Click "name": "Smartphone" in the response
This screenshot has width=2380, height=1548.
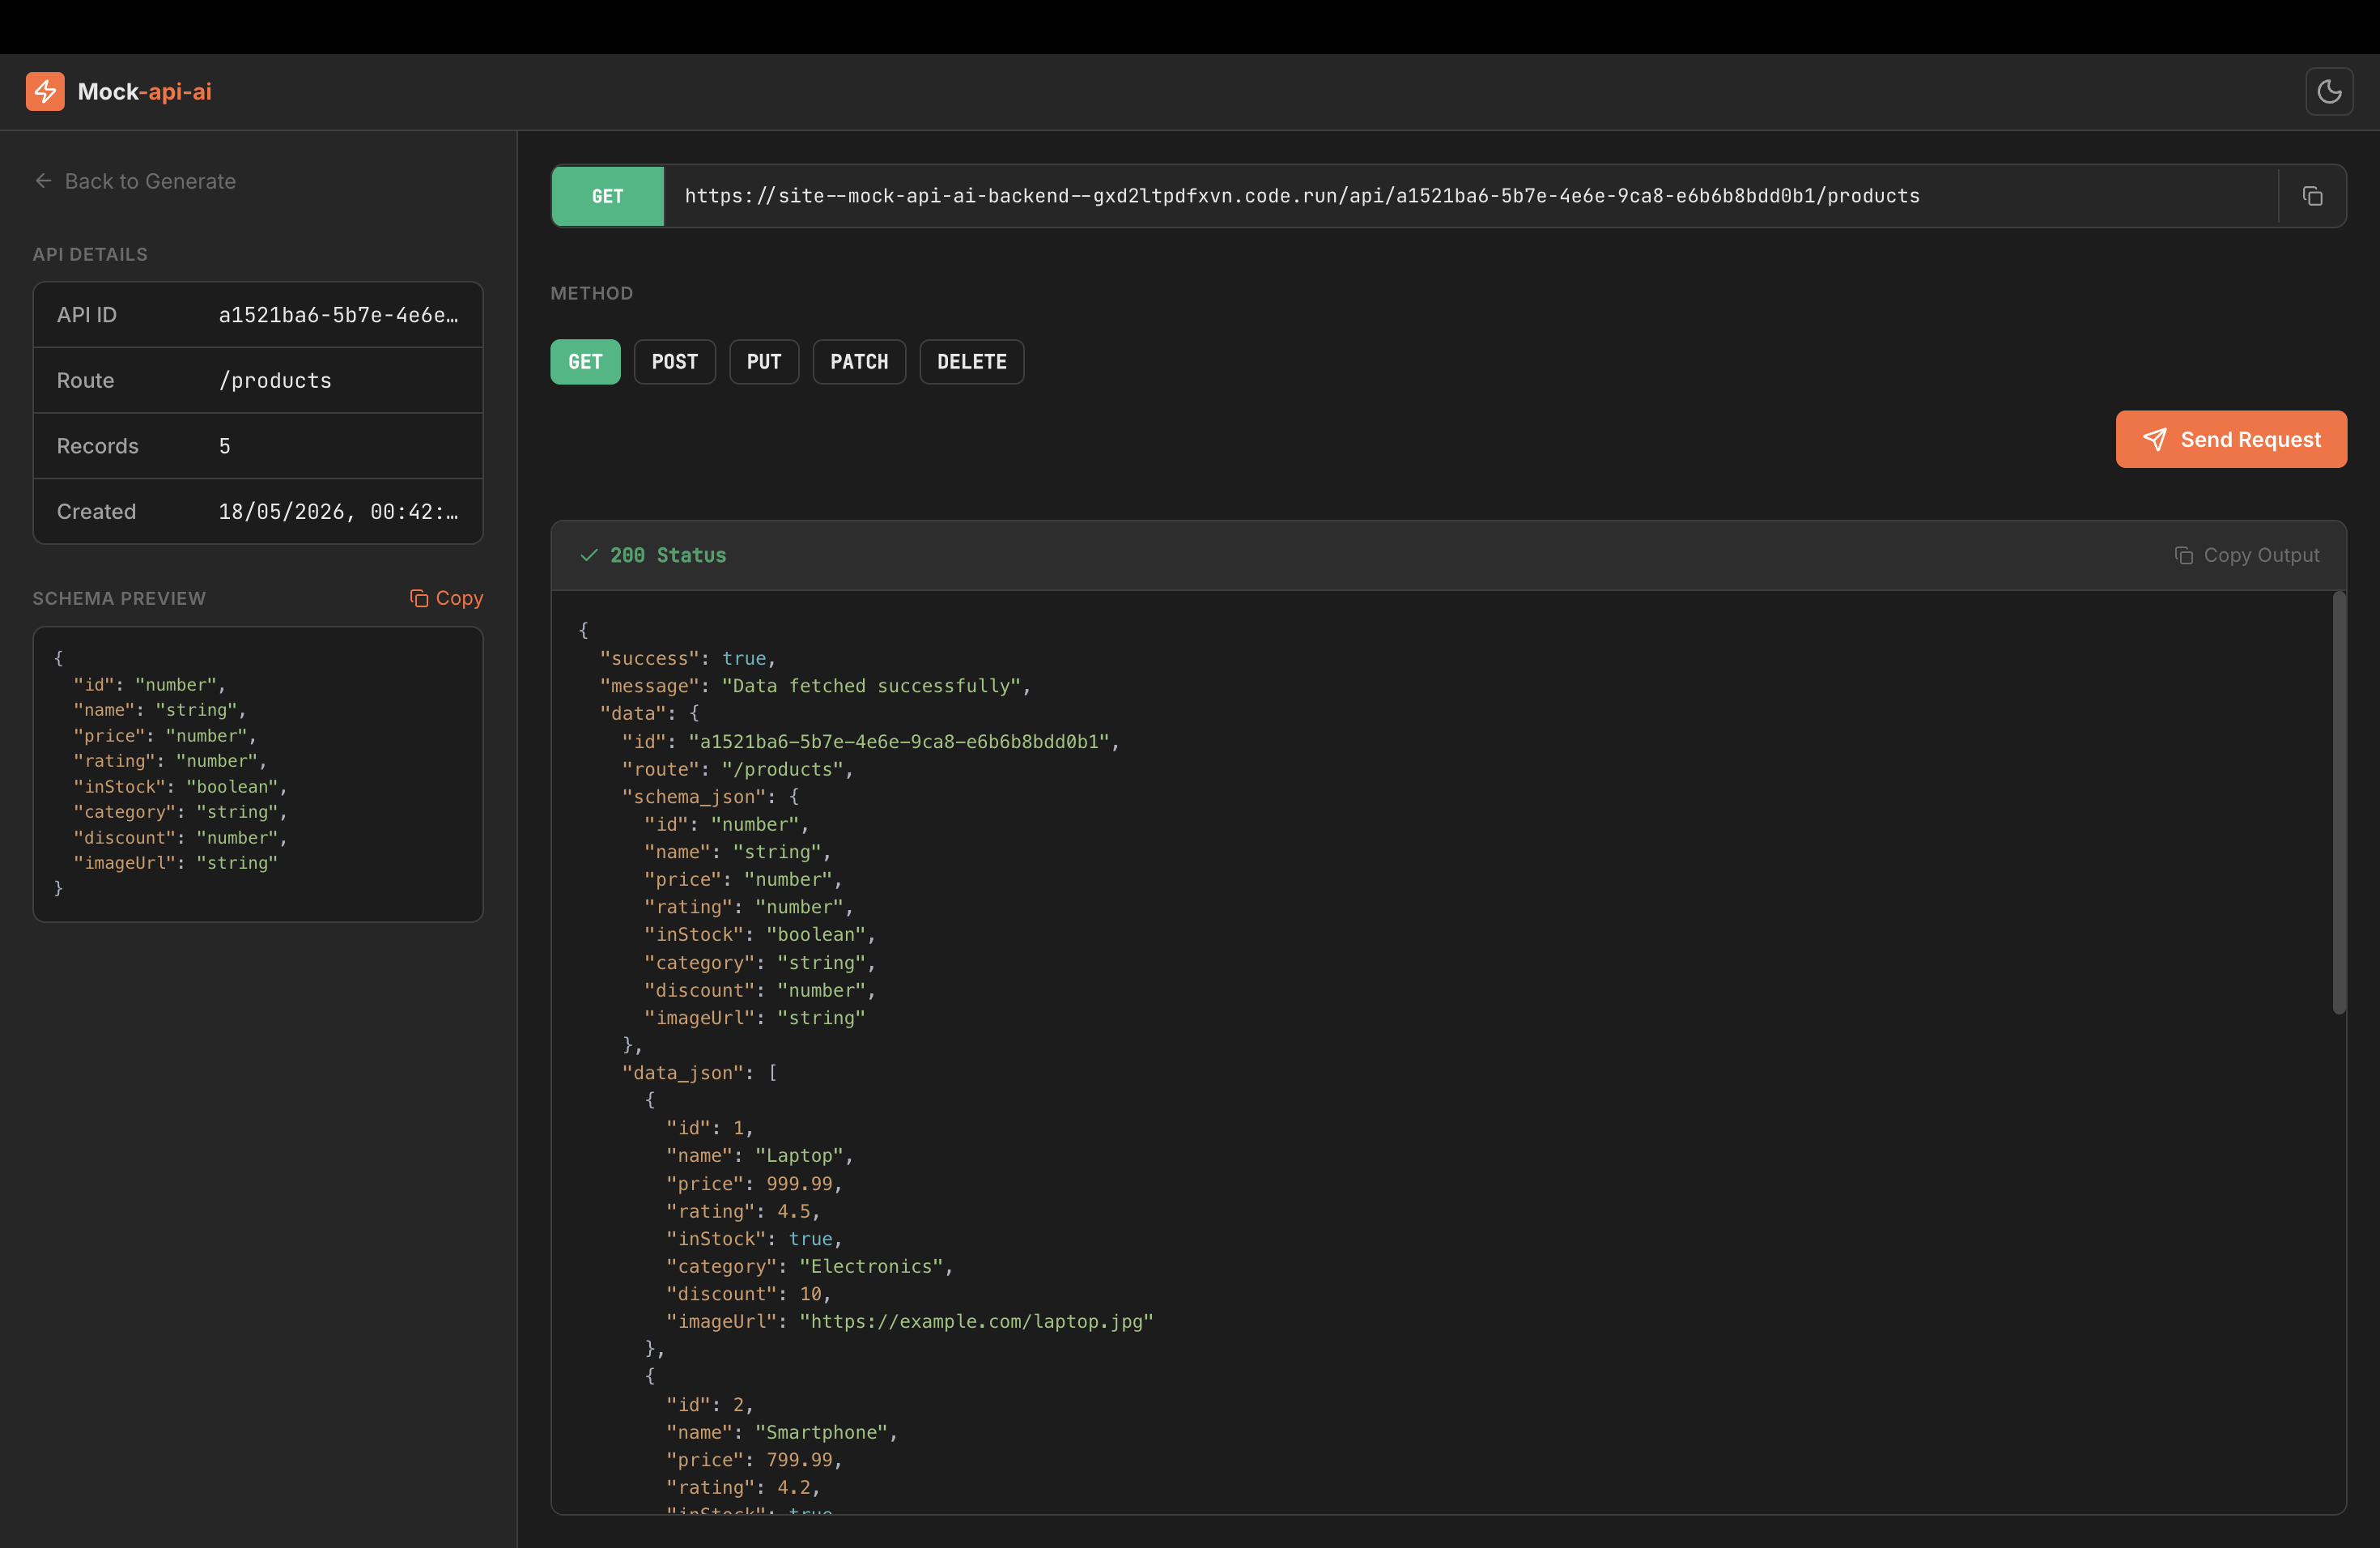781,1432
